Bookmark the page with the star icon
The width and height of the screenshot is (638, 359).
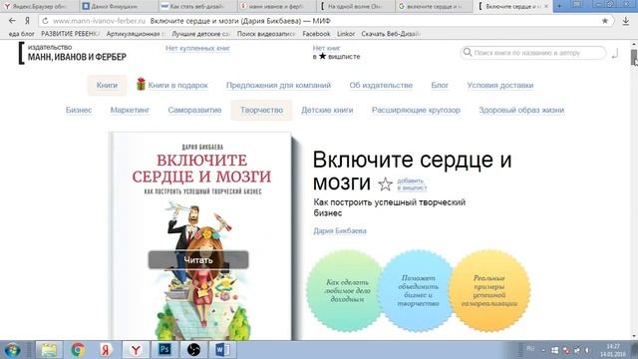click(605, 21)
